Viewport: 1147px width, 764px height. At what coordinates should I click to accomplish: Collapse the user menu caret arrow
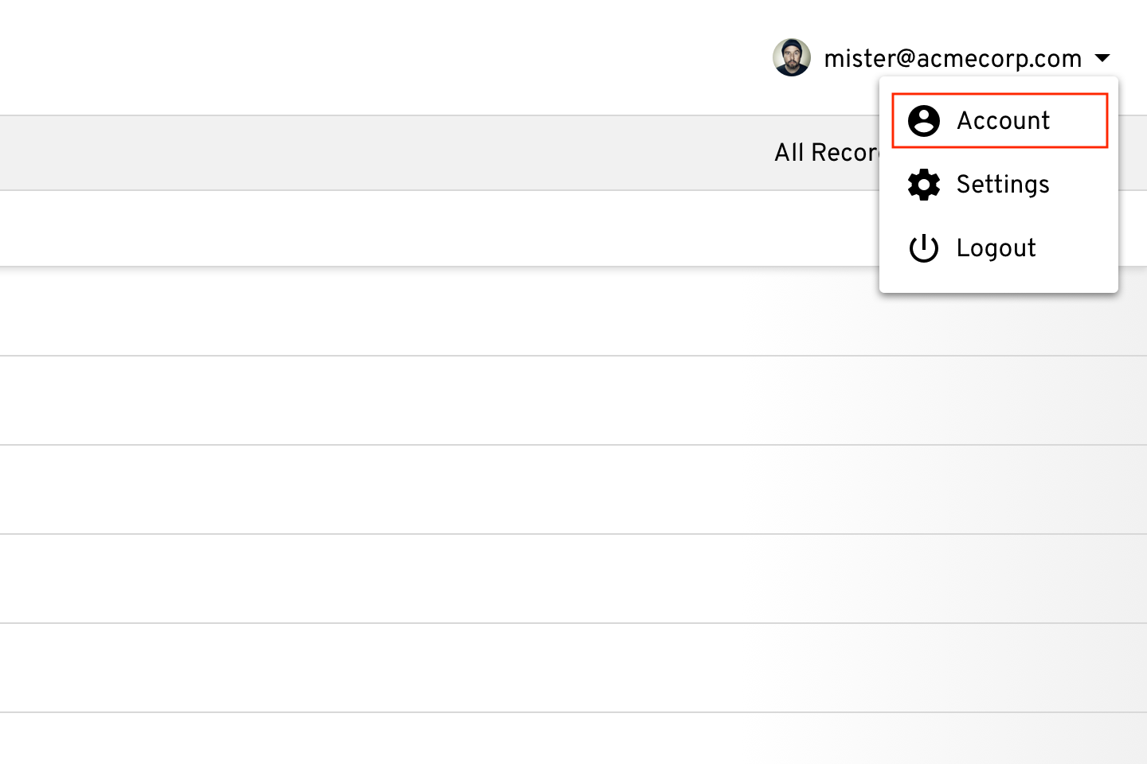click(x=1102, y=57)
